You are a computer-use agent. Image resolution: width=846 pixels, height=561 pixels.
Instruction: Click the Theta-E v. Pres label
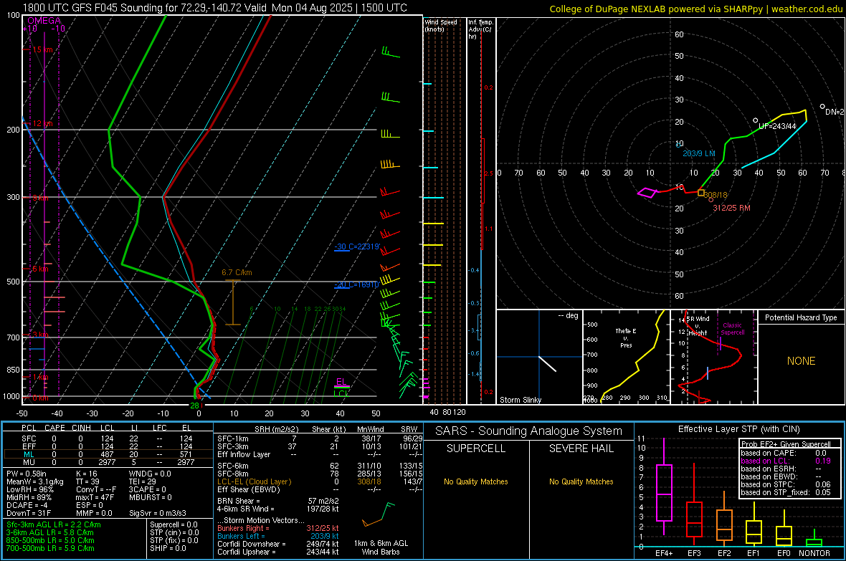click(x=626, y=337)
